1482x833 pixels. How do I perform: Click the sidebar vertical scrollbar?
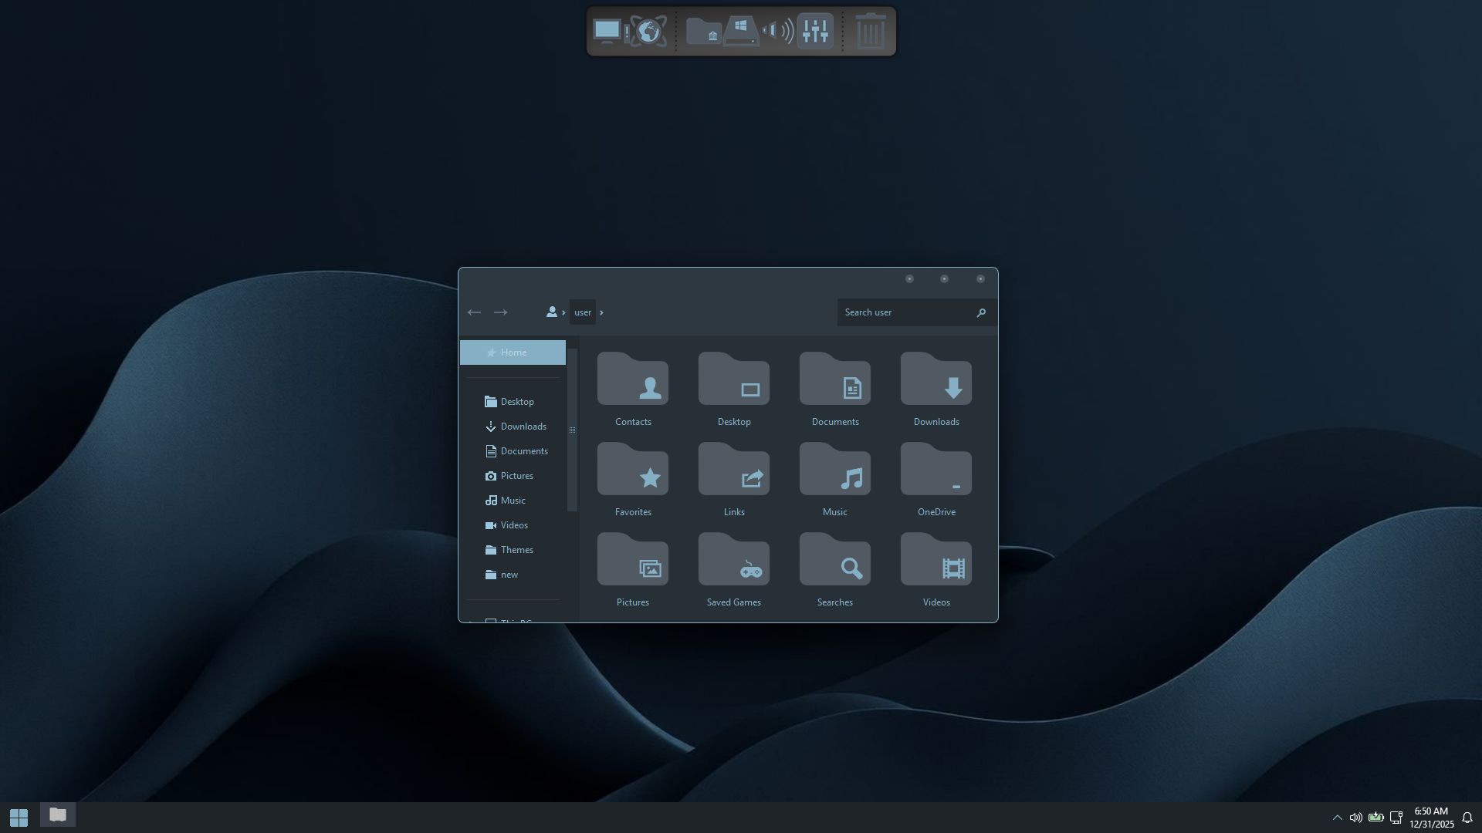(572, 430)
